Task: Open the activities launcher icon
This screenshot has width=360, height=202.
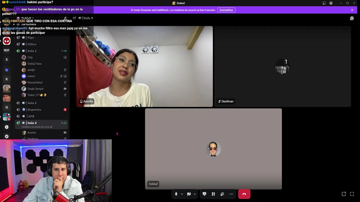Action: coord(213,194)
